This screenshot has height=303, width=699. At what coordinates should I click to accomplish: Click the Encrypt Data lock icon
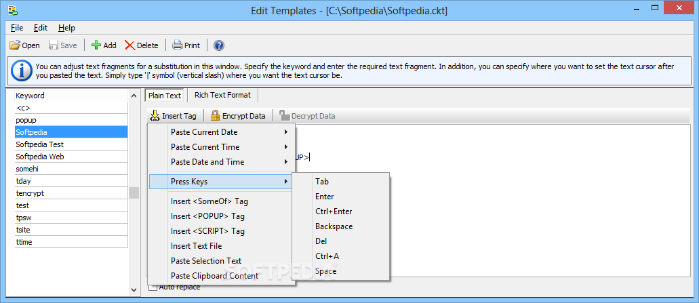(x=215, y=116)
